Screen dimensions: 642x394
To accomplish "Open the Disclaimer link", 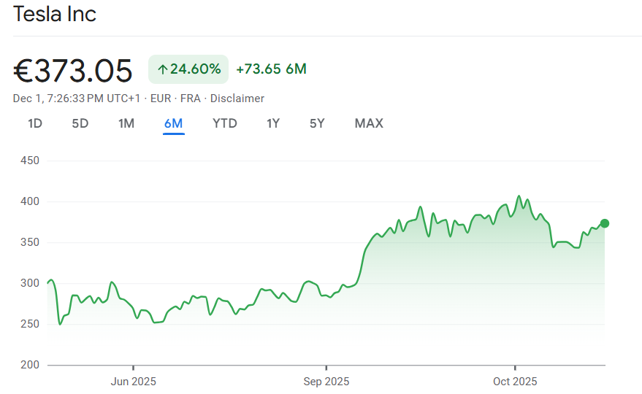I will [237, 98].
